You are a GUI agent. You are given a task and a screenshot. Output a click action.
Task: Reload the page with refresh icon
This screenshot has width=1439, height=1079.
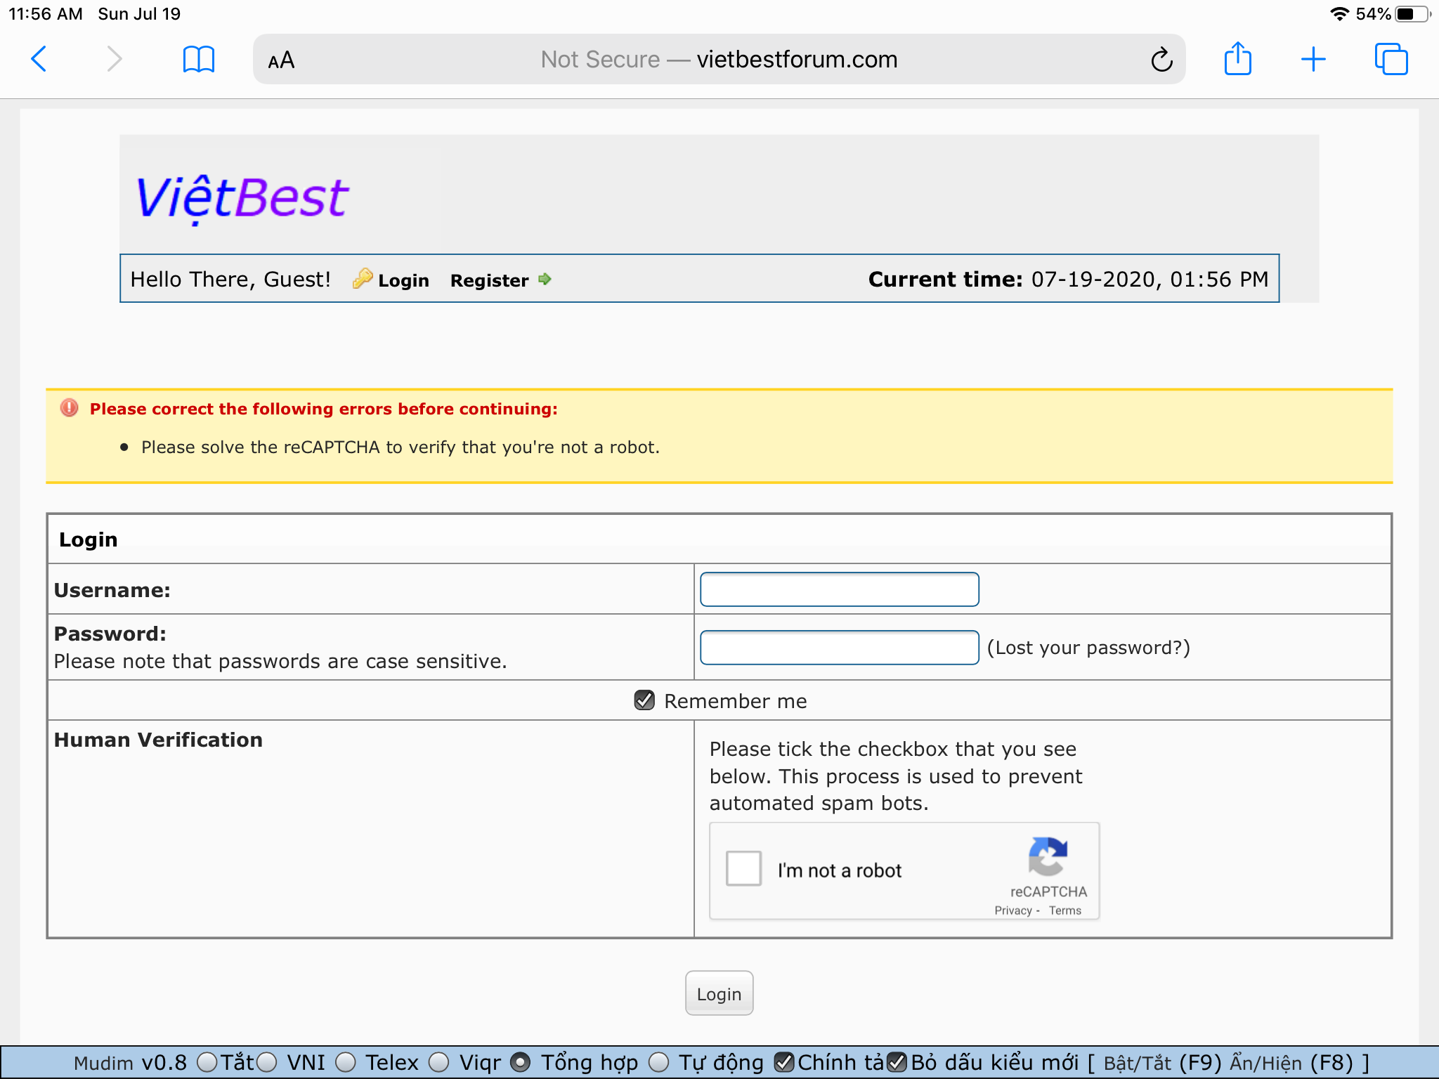[1161, 60]
